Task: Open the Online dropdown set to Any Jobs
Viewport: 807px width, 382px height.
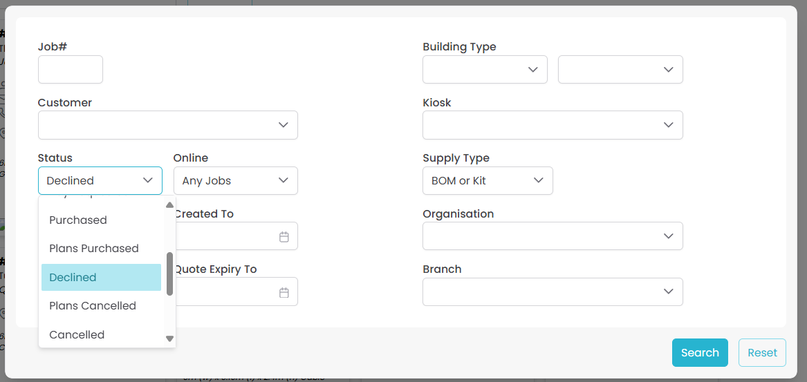Action: pos(235,181)
